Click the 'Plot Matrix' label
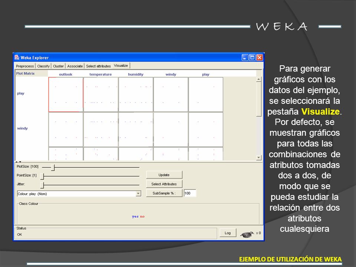The image size is (356, 267). 25,73
